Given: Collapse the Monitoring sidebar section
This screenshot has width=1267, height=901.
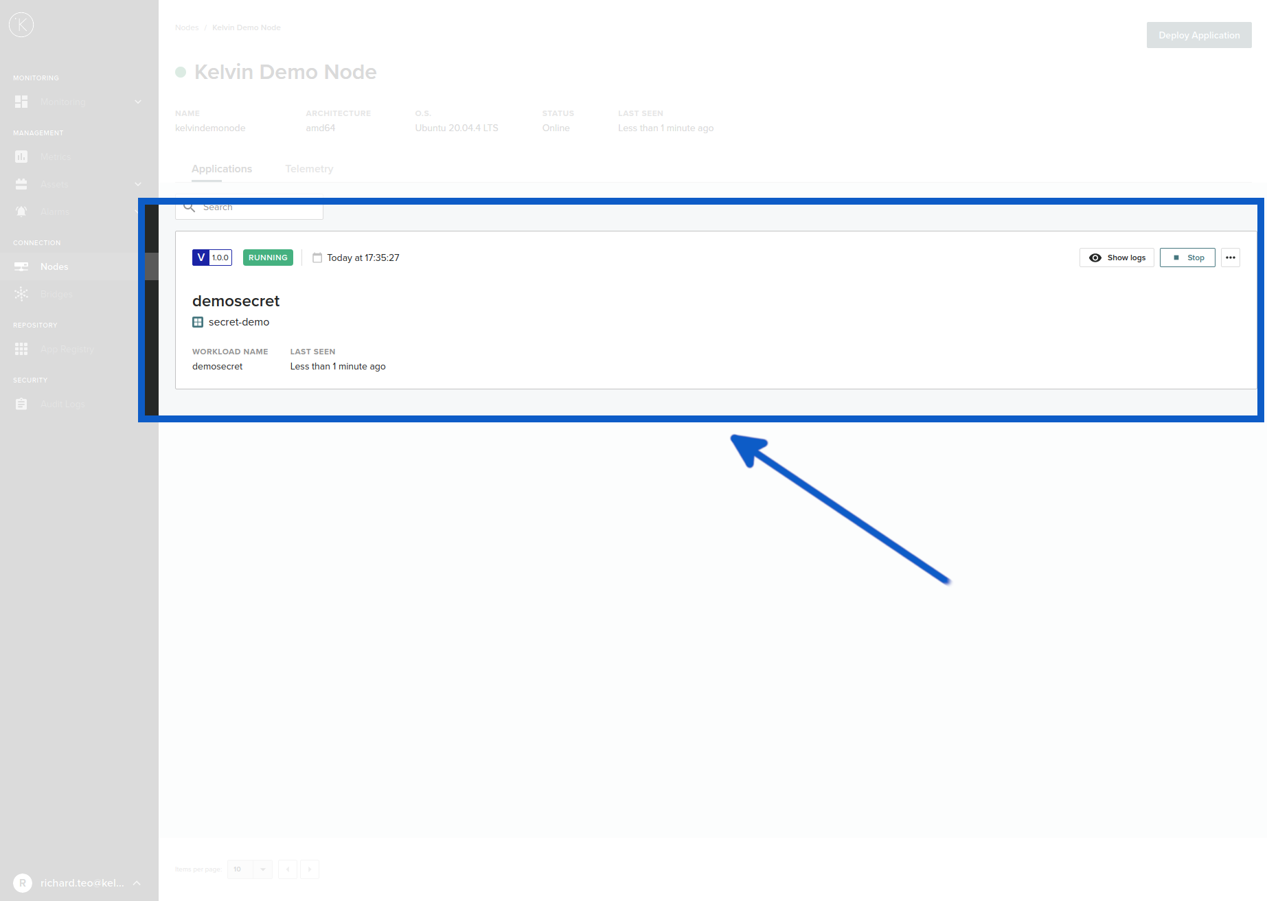Looking at the screenshot, I should point(138,102).
